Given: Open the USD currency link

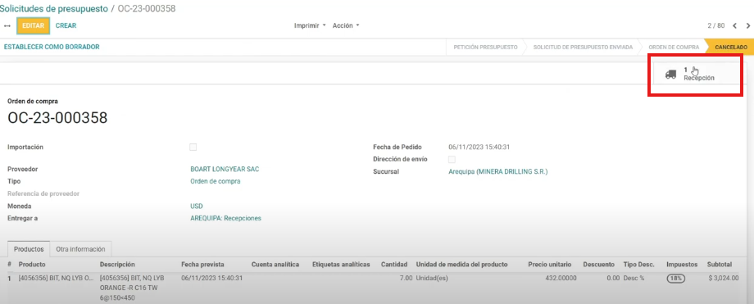Looking at the screenshot, I should (x=197, y=206).
